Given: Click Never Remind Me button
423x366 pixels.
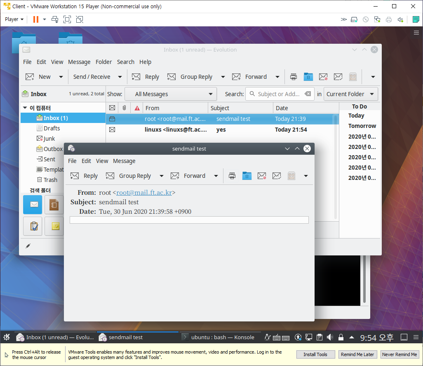Looking at the screenshot, I should (x=399, y=354).
